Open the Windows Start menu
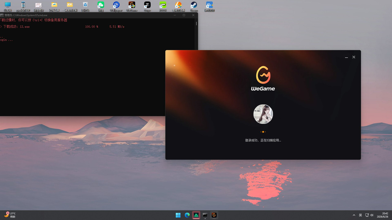This screenshot has height=220, width=392. (178, 215)
